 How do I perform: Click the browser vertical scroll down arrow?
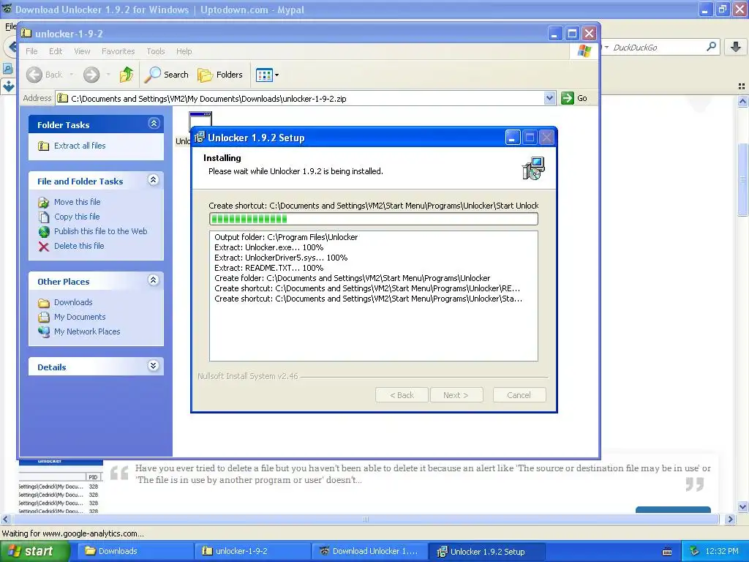742,506
